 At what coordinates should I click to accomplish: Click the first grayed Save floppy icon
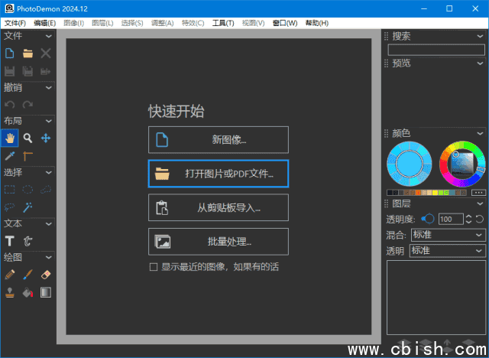(x=10, y=71)
